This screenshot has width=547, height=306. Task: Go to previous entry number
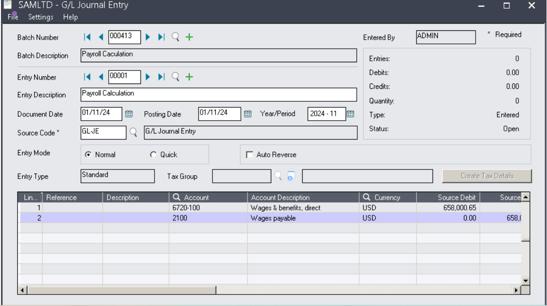click(101, 77)
